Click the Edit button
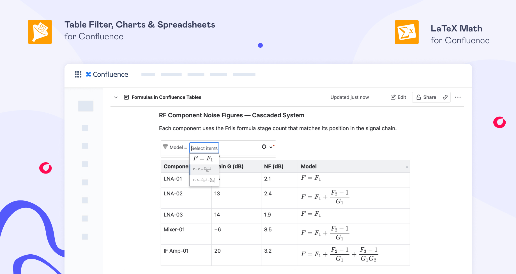This screenshot has height=274, width=516. point(398,97)
